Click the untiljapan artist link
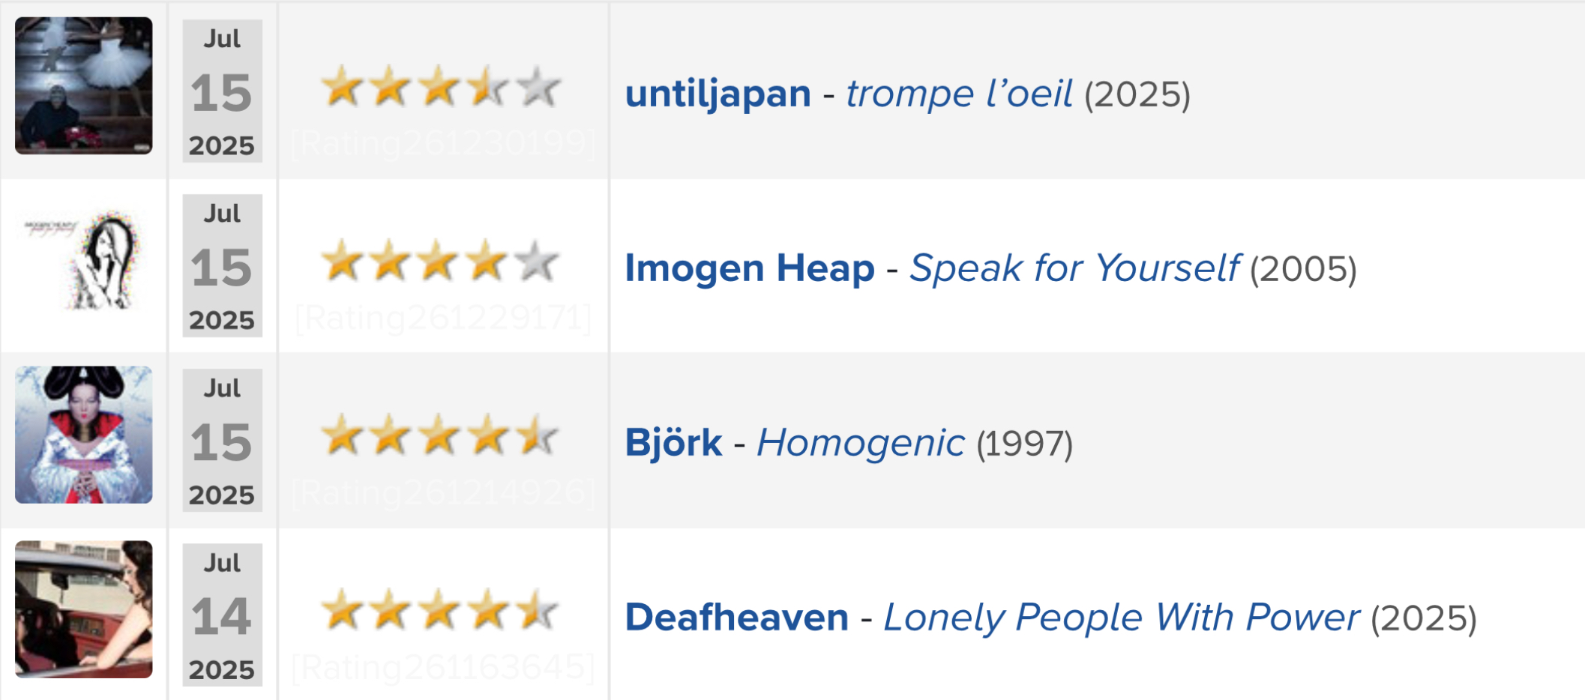The image size is (1585, 700). pyautogui.click(x=718, y=94)
